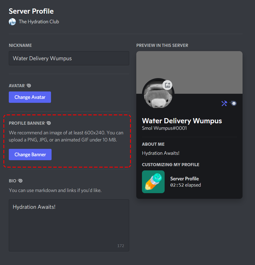Click the Change Banner button
255x265 pixels.
tap(30, 155)
